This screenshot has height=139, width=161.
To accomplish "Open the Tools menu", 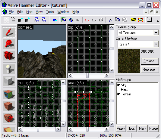I will click(x=50, y=12).
